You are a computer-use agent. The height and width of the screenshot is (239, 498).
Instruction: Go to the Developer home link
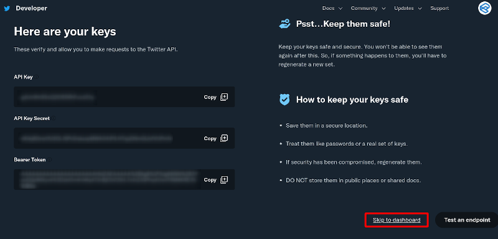32,8
